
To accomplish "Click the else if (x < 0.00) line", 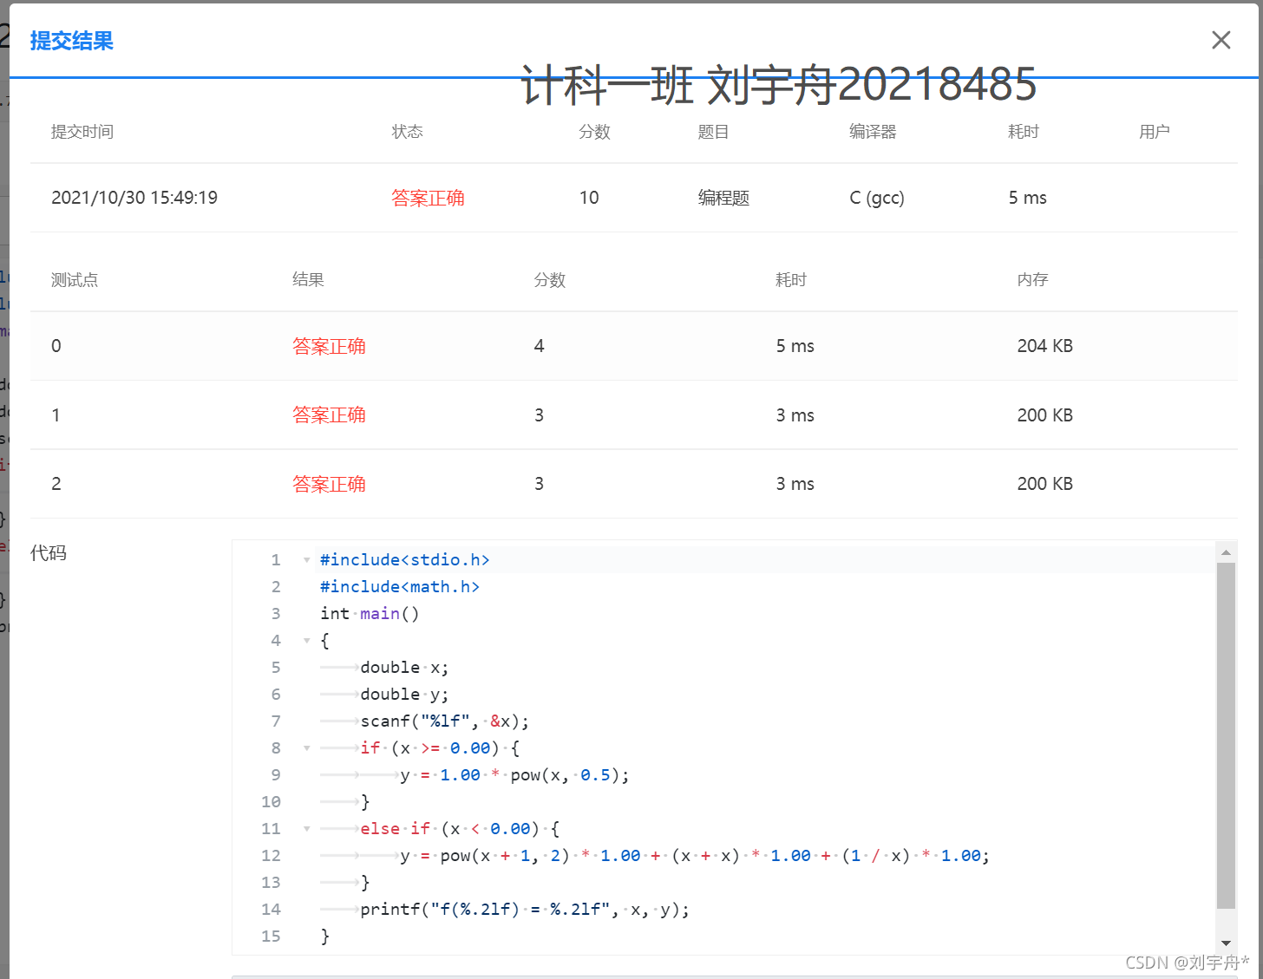I will [x=461, y=829].
